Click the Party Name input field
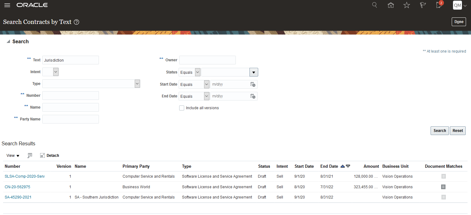This screenshot has height=215, width=471. point(71,119)
